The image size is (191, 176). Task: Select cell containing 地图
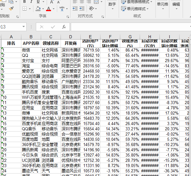(x=51, y=139)
